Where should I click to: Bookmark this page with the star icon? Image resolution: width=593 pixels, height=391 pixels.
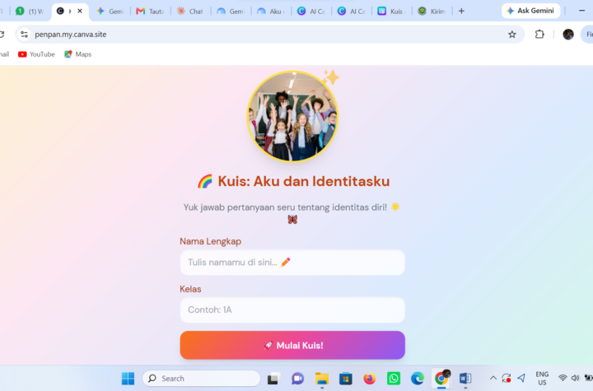coord(512,35)
